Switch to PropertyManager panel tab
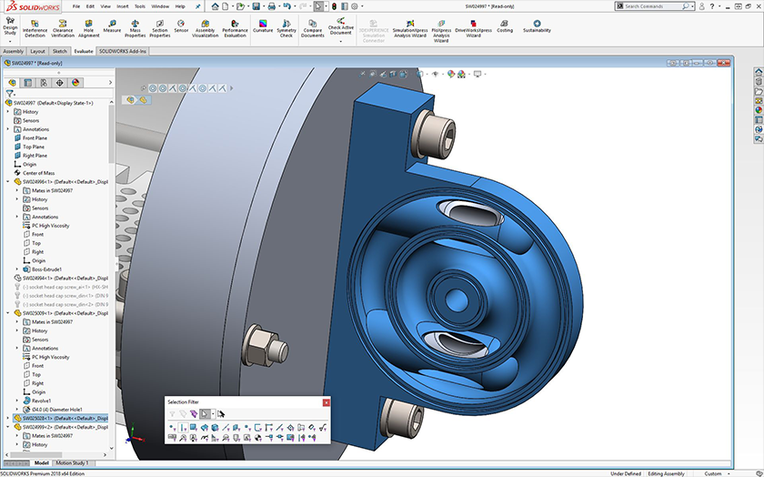The width and height of the screenshot is (764, 477). [28, 83]
